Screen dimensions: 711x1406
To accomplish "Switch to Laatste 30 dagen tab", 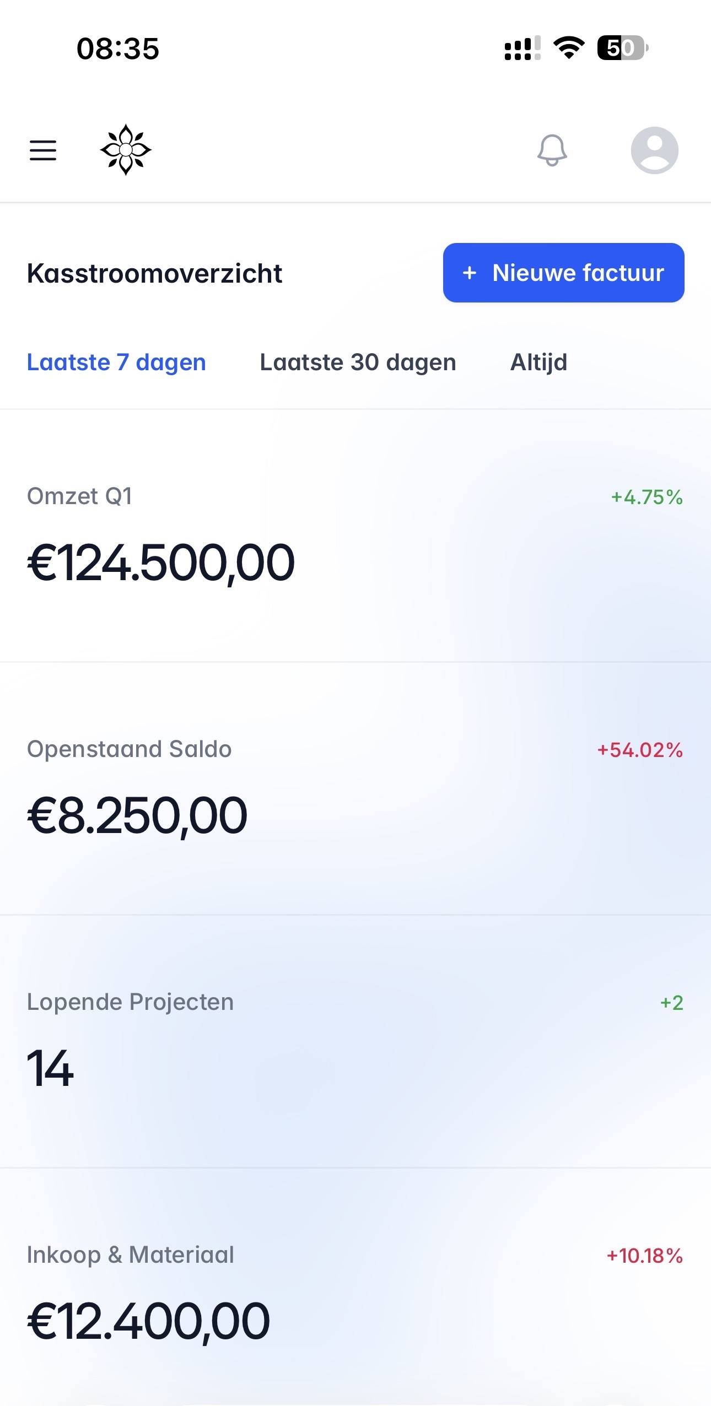I will [x=358, y=363].
